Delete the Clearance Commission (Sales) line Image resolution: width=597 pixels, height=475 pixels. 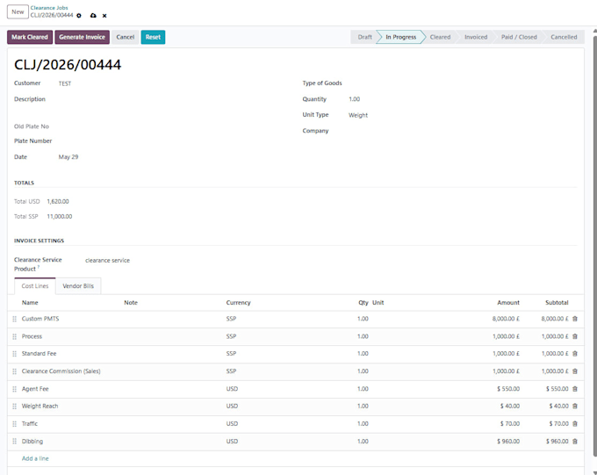click(x=575, y=371)
